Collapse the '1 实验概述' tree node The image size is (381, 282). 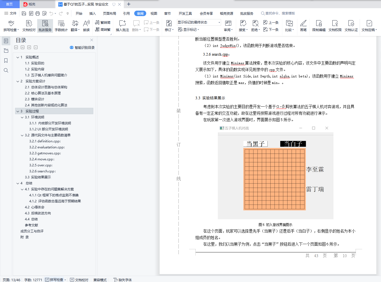[x=18, y=57]
